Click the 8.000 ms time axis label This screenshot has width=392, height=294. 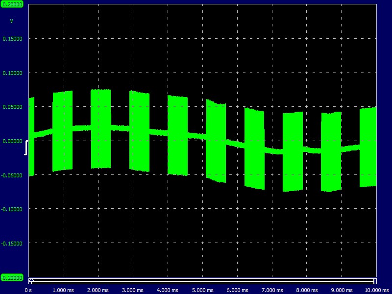[307, 290]
